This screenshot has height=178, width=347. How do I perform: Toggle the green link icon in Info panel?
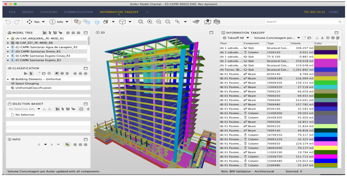pos(67,144)
